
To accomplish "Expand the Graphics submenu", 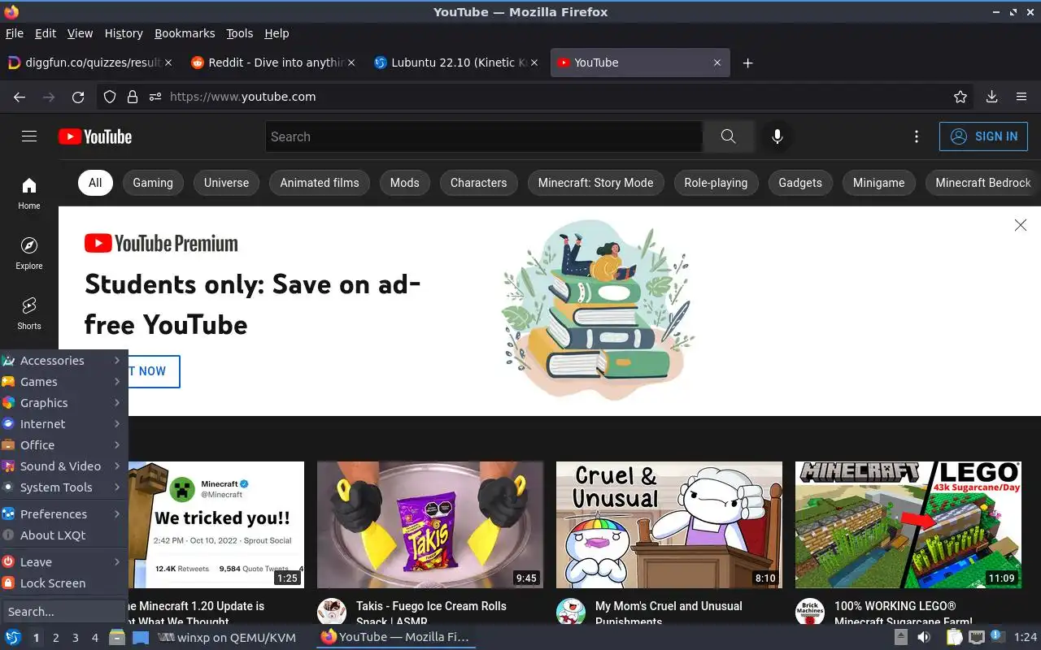I will [63, 403].
